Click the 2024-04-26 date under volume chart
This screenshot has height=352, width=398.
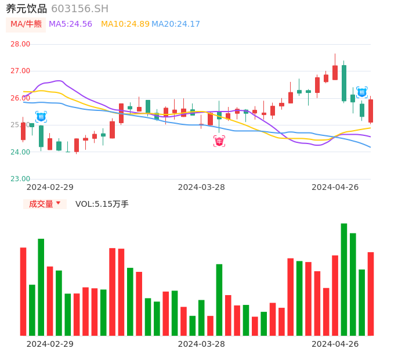point(335,344)
